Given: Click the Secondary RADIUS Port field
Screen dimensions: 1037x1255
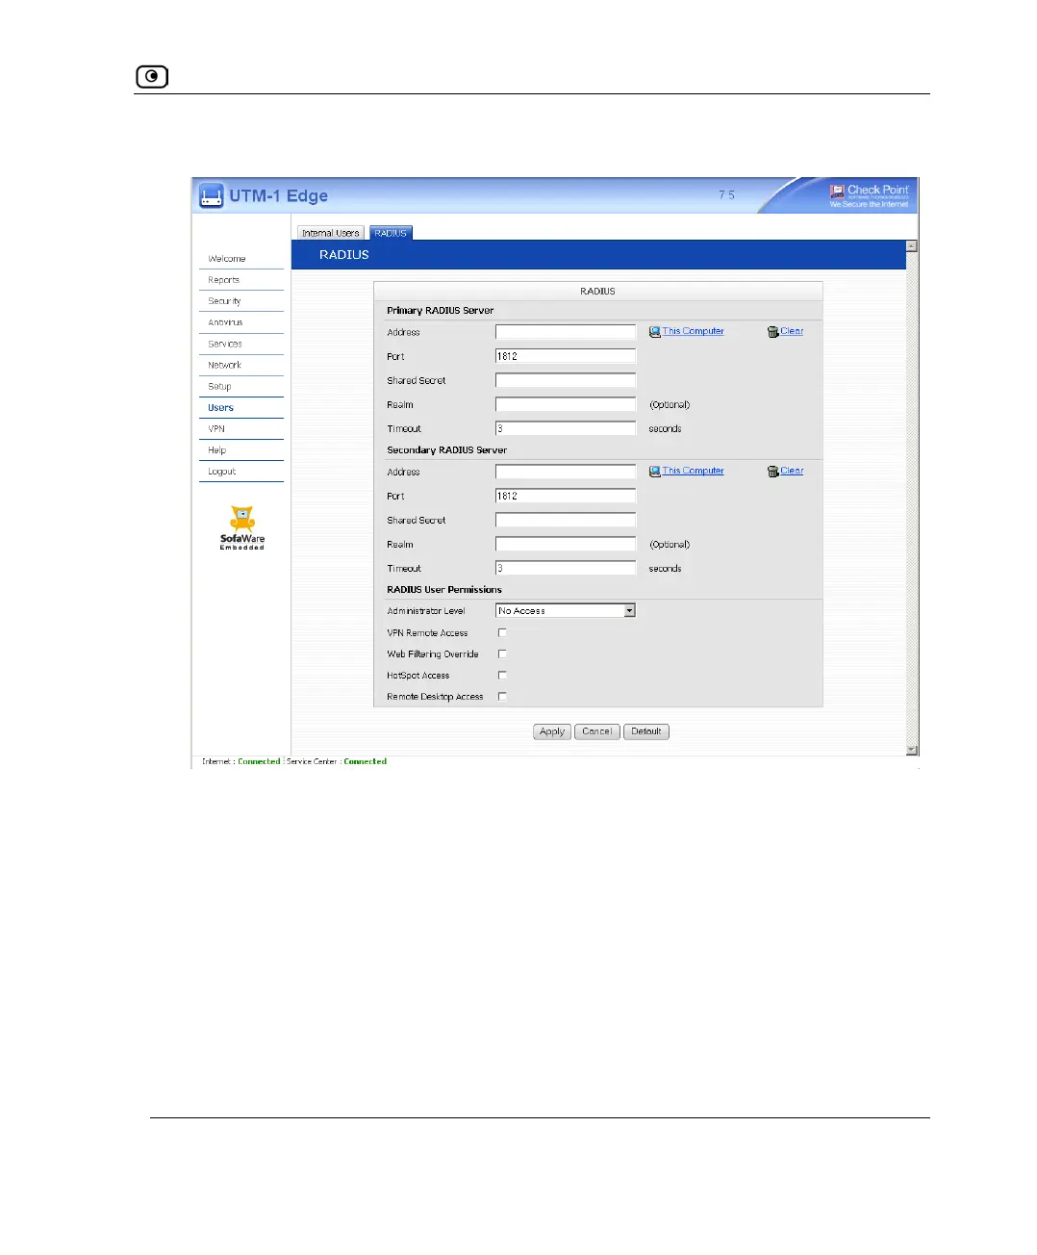Looking at the screenshot, I should tap(566, 496).
